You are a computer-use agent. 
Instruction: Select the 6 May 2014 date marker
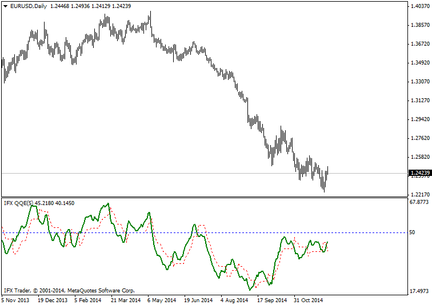tap(161, 299)
